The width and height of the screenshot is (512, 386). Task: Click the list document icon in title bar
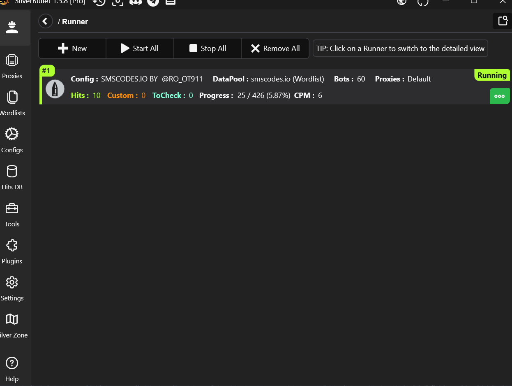[x=171, y=2]
